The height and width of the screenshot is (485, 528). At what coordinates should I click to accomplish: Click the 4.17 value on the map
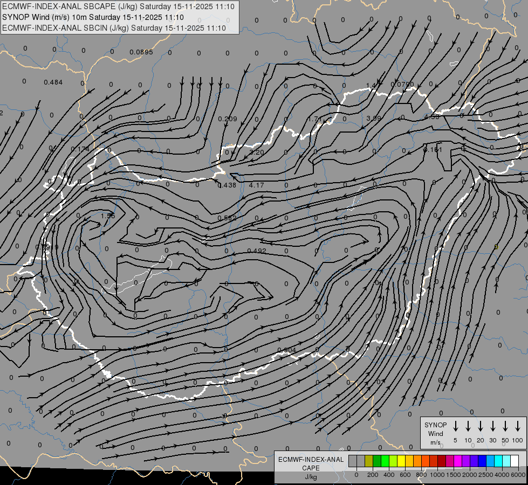tap(256, 185)
